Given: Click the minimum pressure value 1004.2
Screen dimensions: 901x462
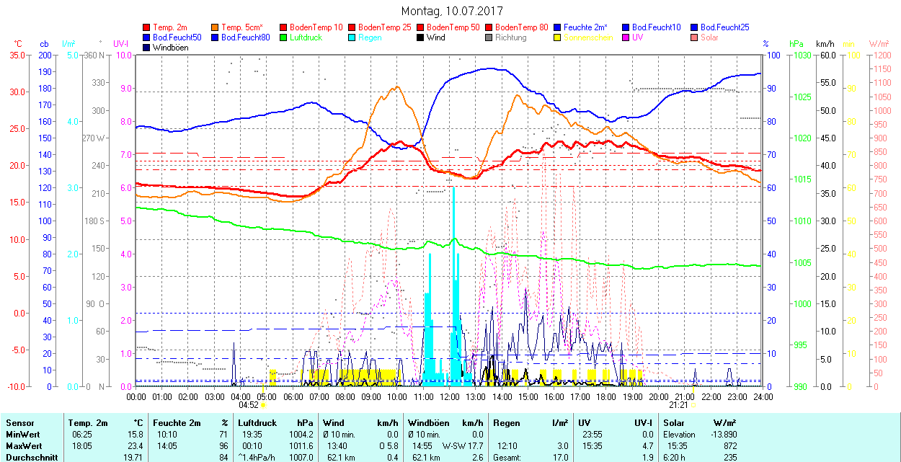Looking at the screenshot, I should 301,435.
